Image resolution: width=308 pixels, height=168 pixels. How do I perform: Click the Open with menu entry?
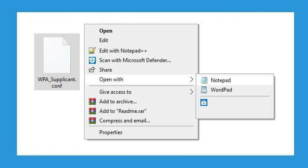[141, 79]
